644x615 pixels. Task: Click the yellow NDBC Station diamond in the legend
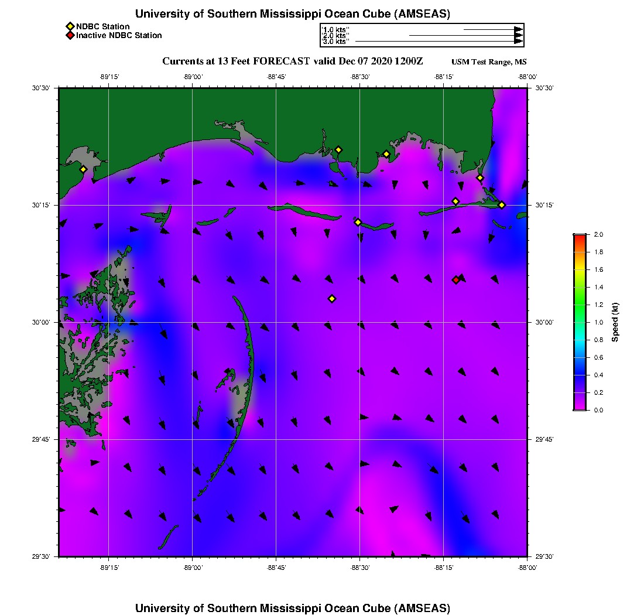tap(70, 26)
